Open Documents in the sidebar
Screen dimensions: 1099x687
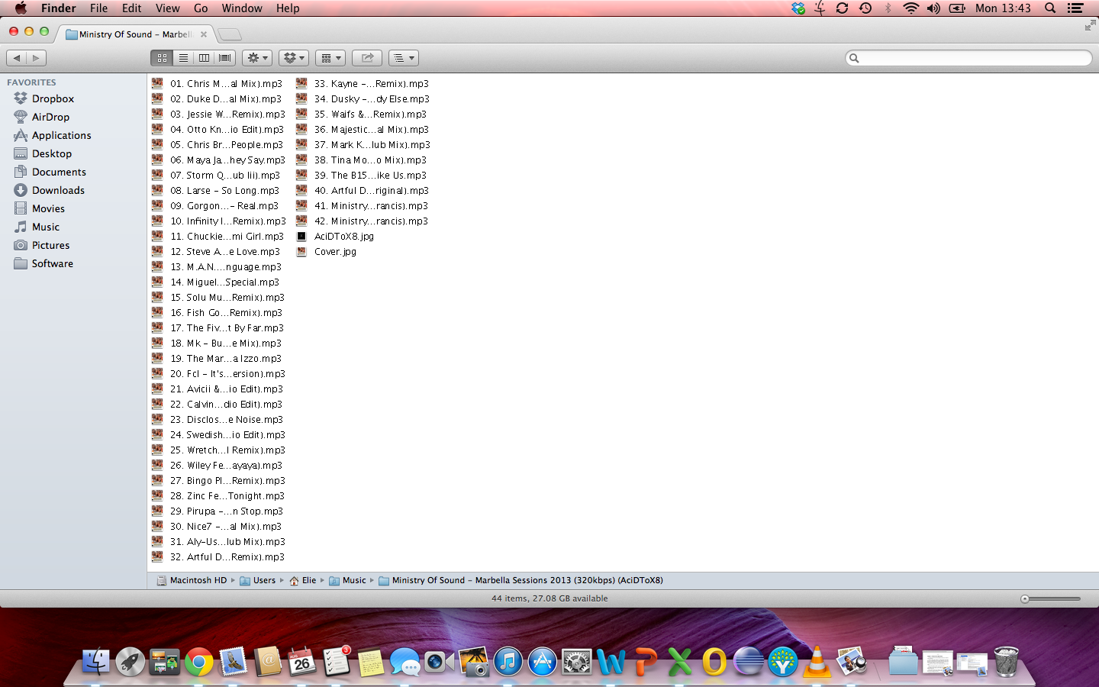point(59,172)
